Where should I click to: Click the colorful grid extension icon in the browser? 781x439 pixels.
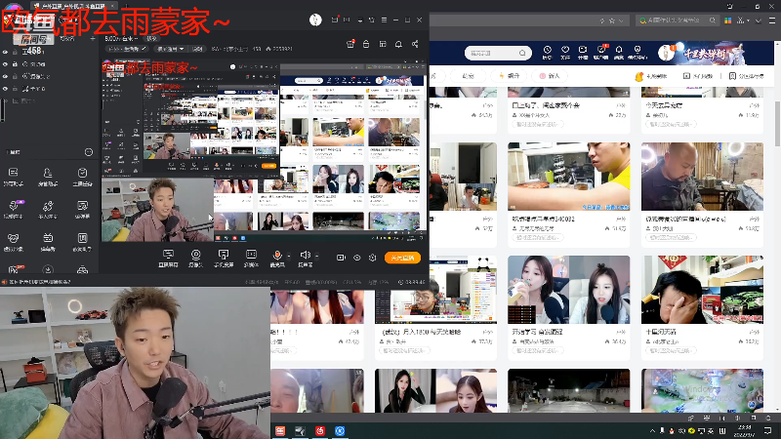[x=728, y=20]
